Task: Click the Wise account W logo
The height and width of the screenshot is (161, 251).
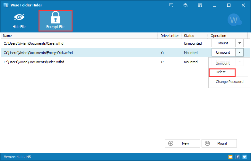Action: tap(235, 20)
